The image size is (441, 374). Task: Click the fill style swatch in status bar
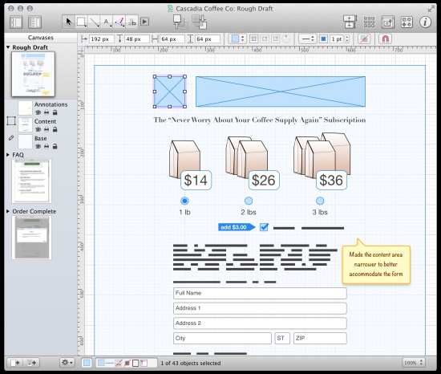87,363
